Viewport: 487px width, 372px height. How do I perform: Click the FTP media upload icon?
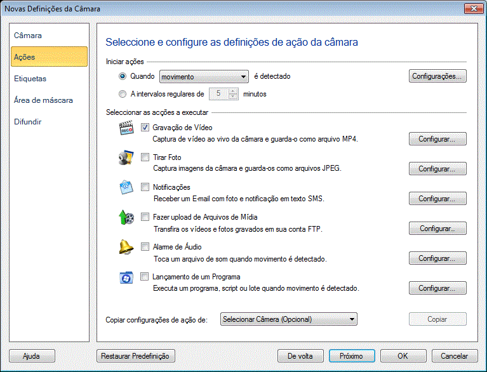tap(126, 218)
